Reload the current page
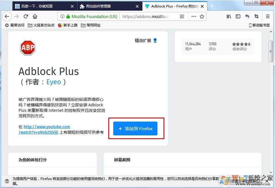This screenshot has width=275, height=188. pos(26,16)
